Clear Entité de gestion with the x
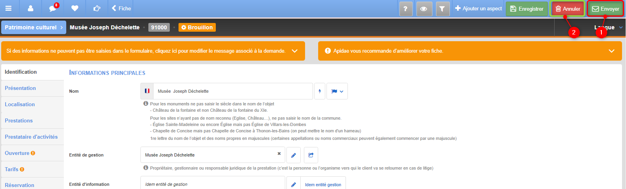This screenshot has width=626, height=189. 279,154
